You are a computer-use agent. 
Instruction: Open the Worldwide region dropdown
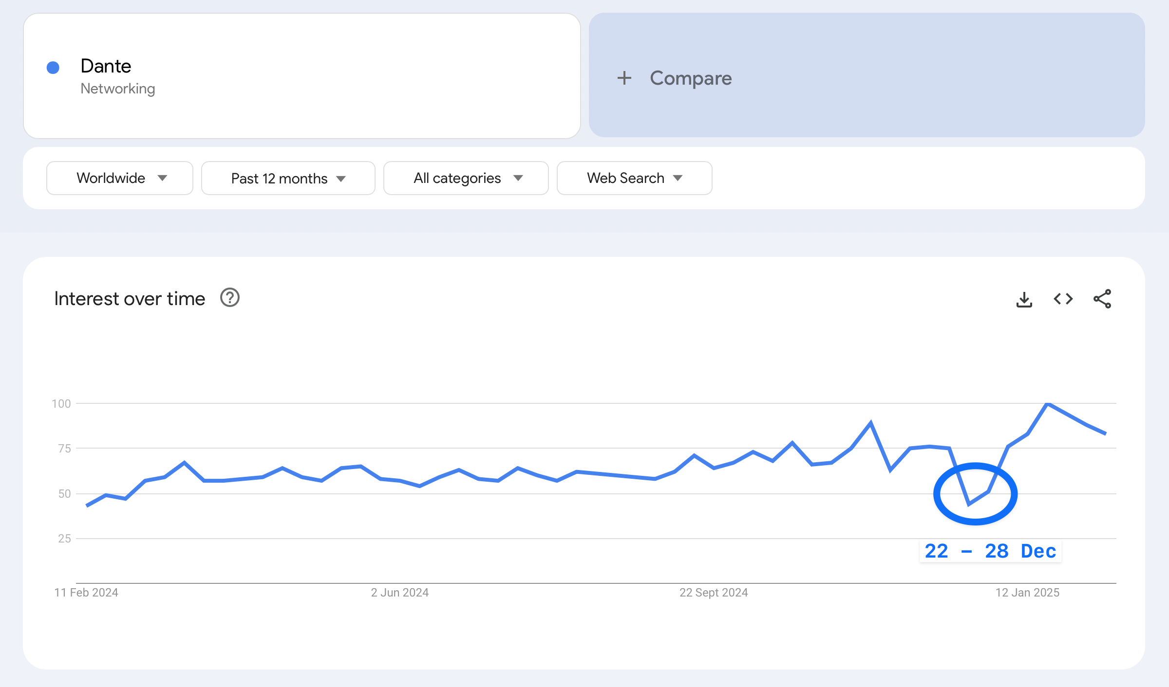pos(120,178)
